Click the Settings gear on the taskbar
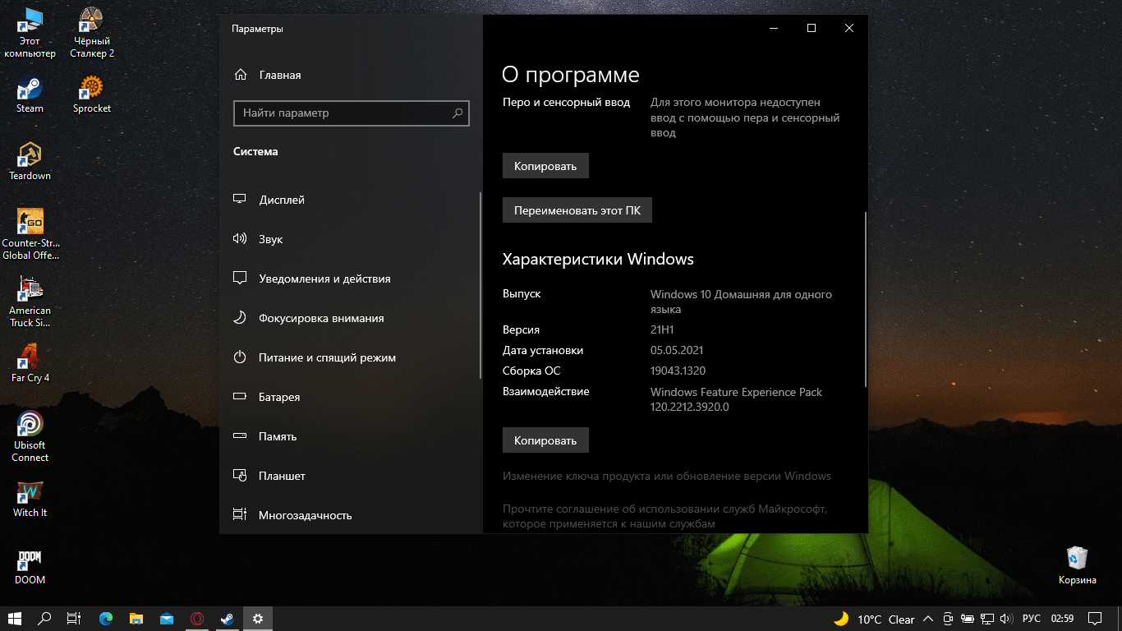The width and height of the screenshot is (1122, 631). coord(258,618)
